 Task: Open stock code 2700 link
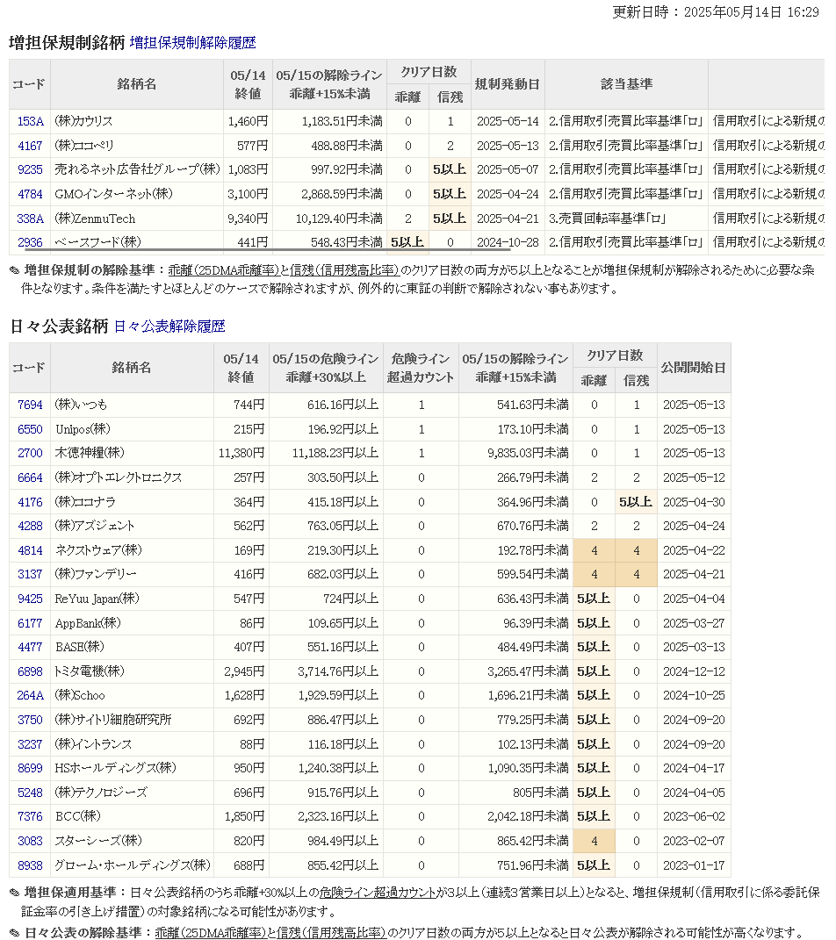[x=30, y=453]
